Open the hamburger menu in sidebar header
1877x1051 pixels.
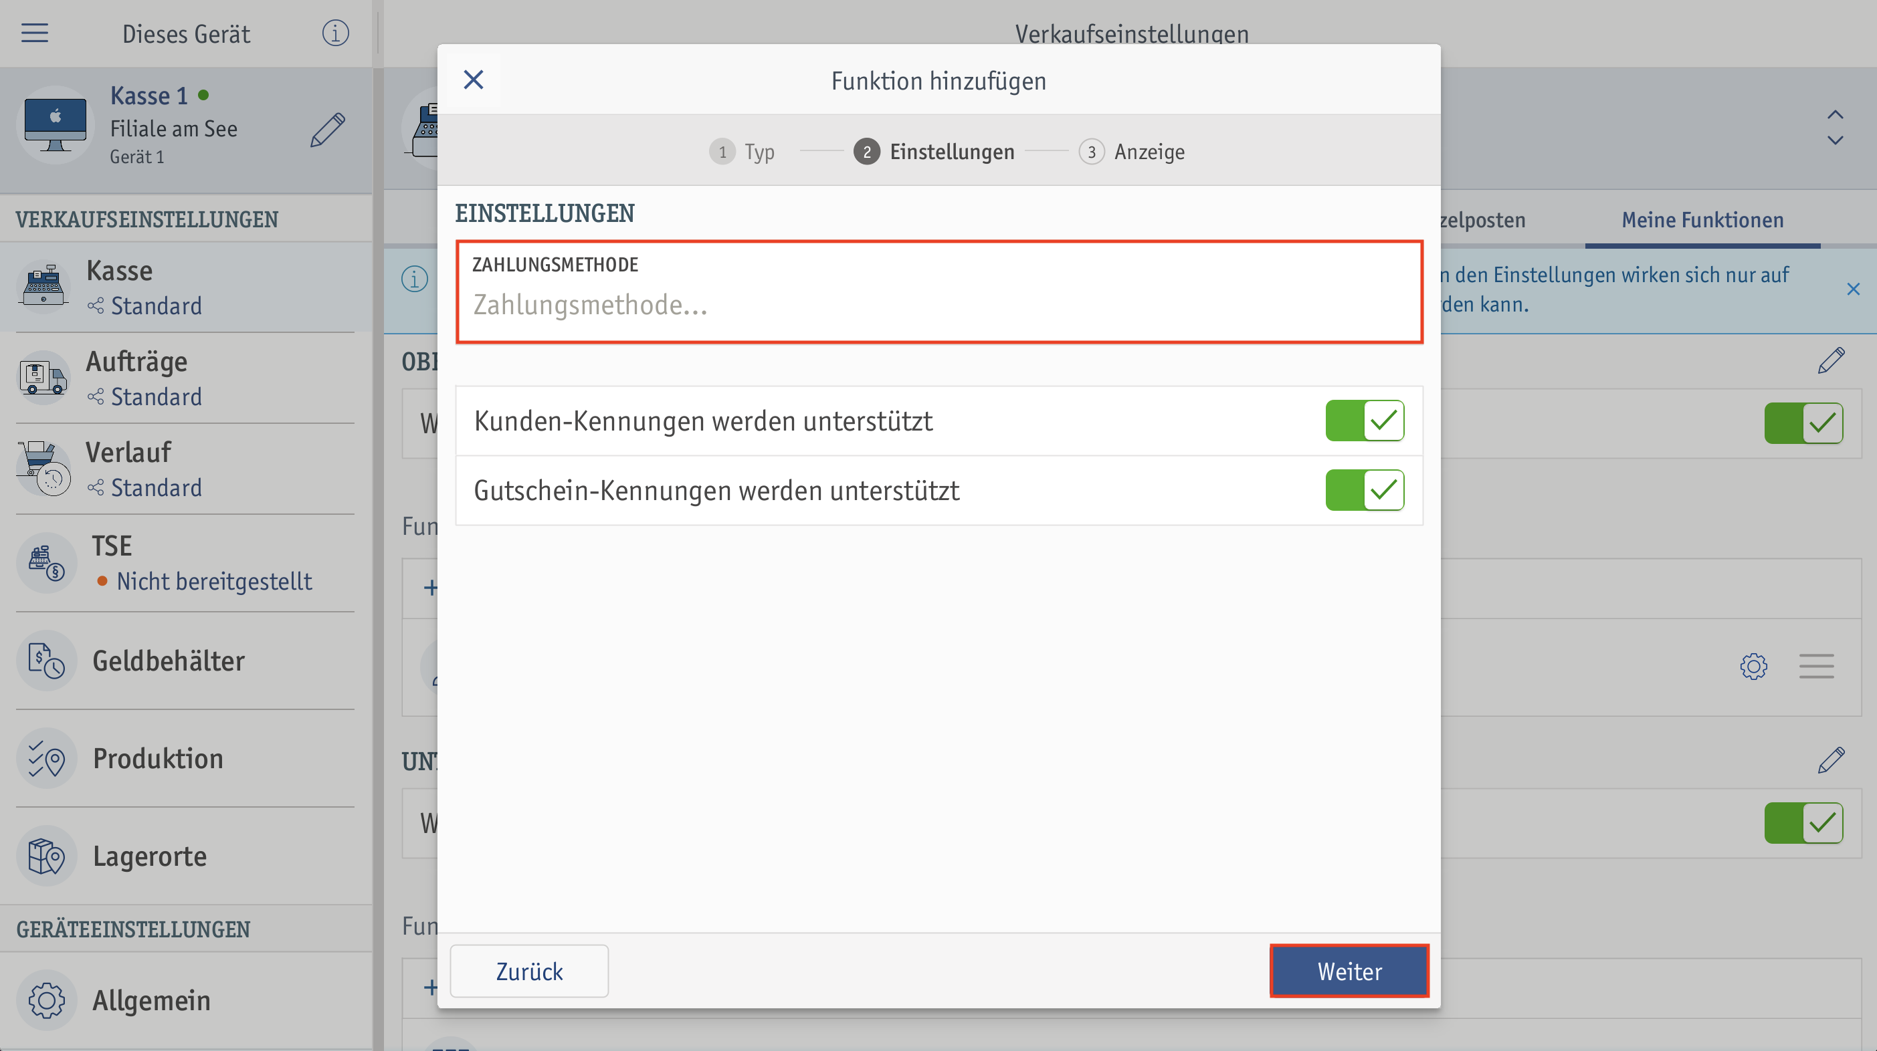pyautogui.click(x=34, y=33)
